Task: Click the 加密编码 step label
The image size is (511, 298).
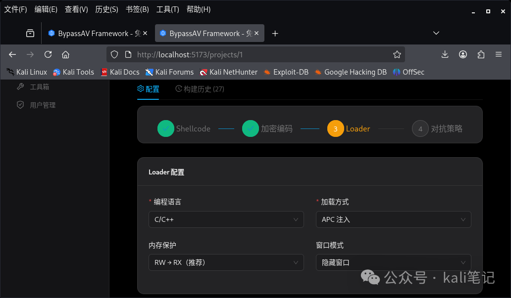Action: [277, 128]
